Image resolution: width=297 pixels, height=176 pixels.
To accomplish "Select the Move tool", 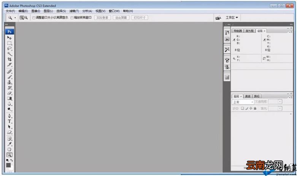I will (9, 38).
